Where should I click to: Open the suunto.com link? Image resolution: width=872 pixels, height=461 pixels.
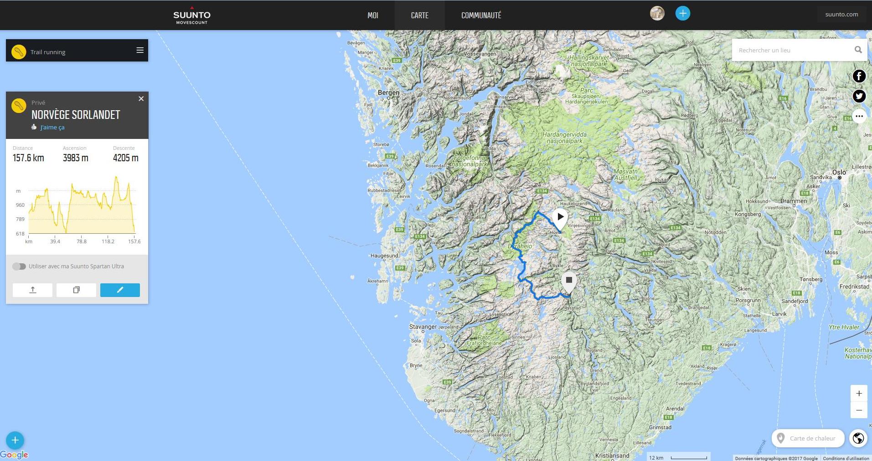(x=841, y=15)
